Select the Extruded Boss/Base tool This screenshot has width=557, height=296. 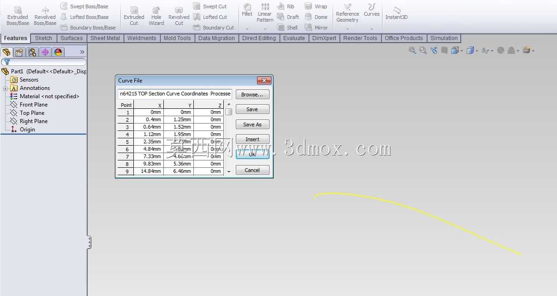(18, 16)
